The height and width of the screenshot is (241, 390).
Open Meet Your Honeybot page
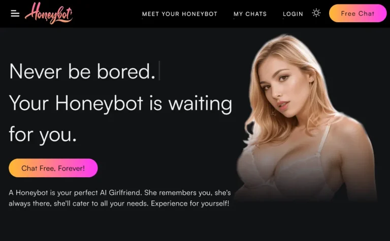point(180,14)
